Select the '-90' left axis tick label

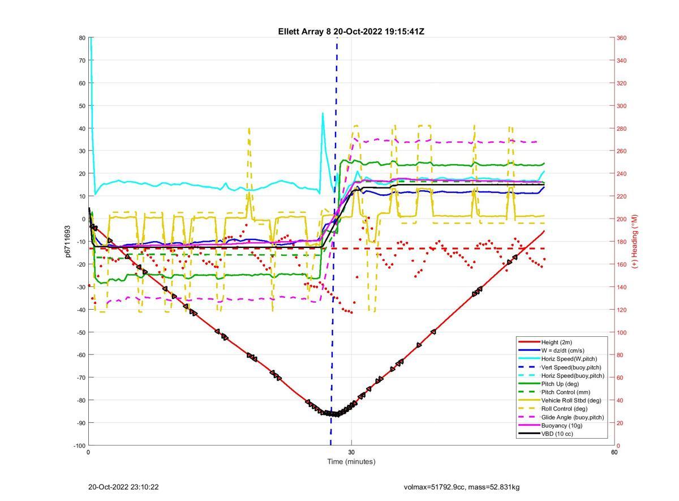point(81,423)
